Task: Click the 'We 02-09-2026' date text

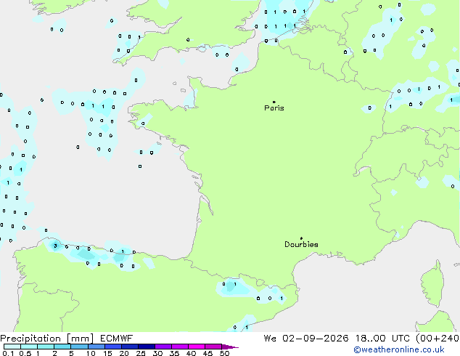Action: (x=306, y=339)
